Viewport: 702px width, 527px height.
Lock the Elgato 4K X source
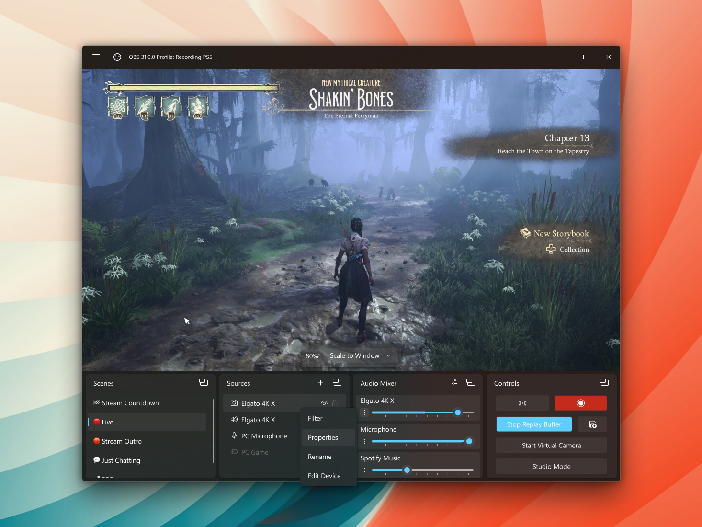[335, 403]
